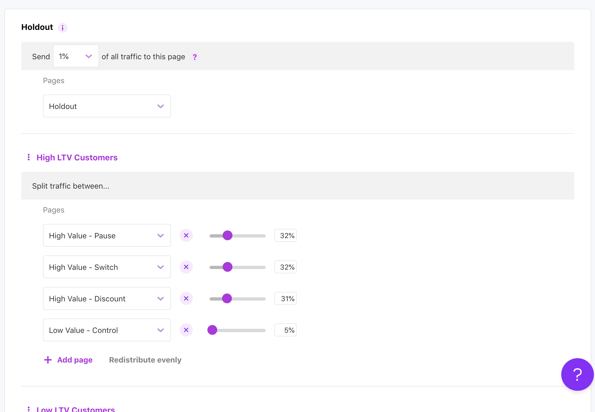
Task: Click the 31% percentage input field
Action: tap(285, 299)
